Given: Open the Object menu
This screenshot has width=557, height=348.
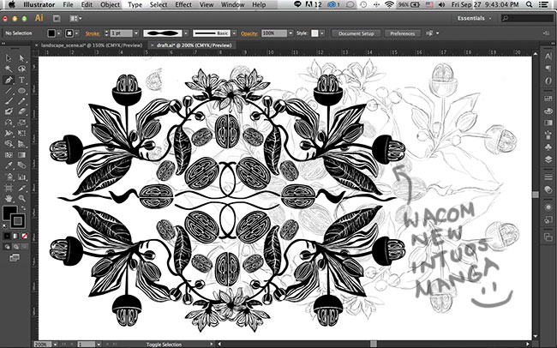Looking at the screenshot, I should click(111, 4).
